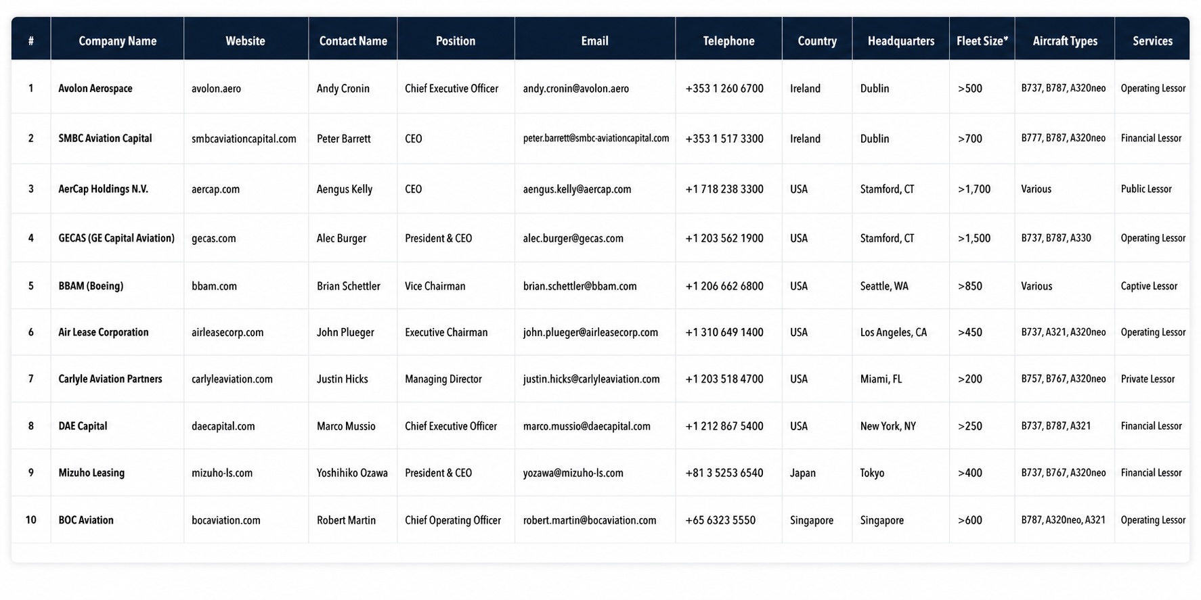Click Brian Schettler contact name
This screenshot has width=1201, height=600.
(349, 286)
